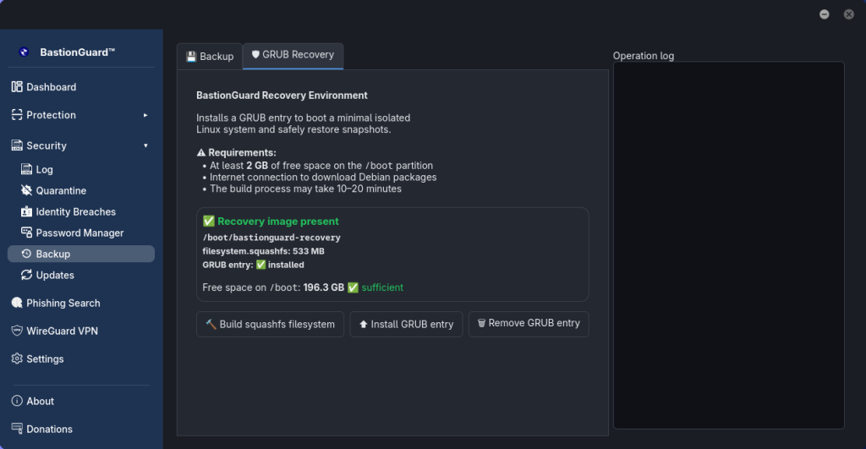Click the green check beside GRUB entry installed
Viewport: 866px width, 449px height.
pos(260,265)
